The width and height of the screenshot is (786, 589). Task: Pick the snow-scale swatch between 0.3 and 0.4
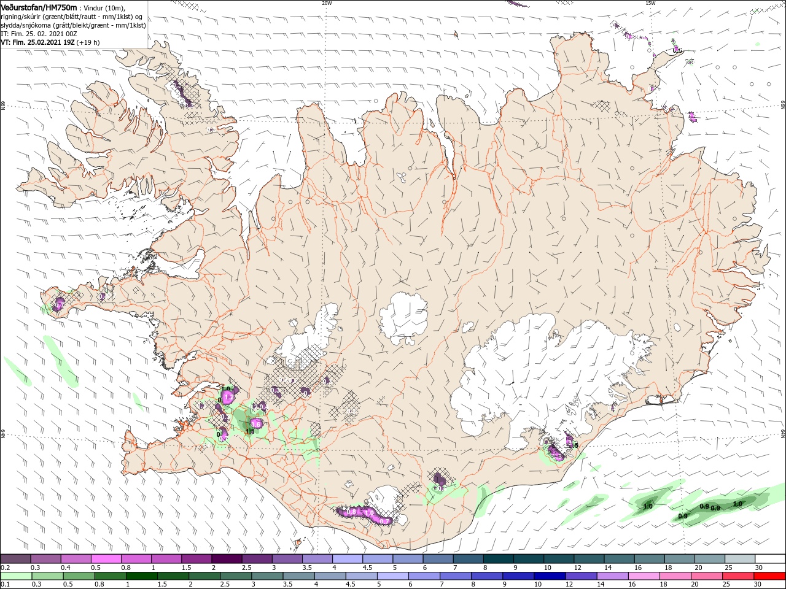pos(45,559)
